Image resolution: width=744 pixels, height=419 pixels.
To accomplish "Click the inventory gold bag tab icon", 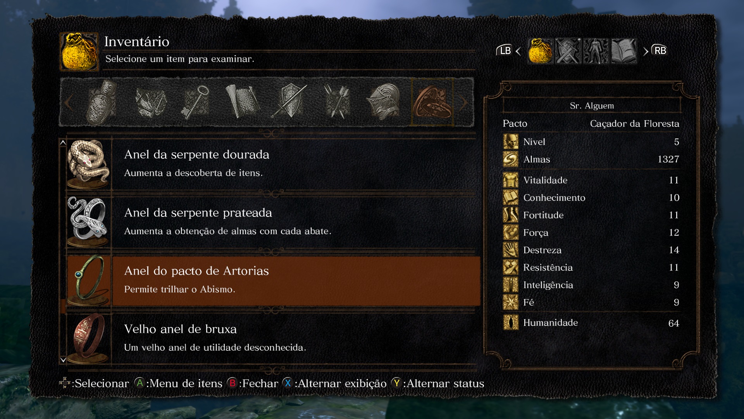I will coord(540,51).
